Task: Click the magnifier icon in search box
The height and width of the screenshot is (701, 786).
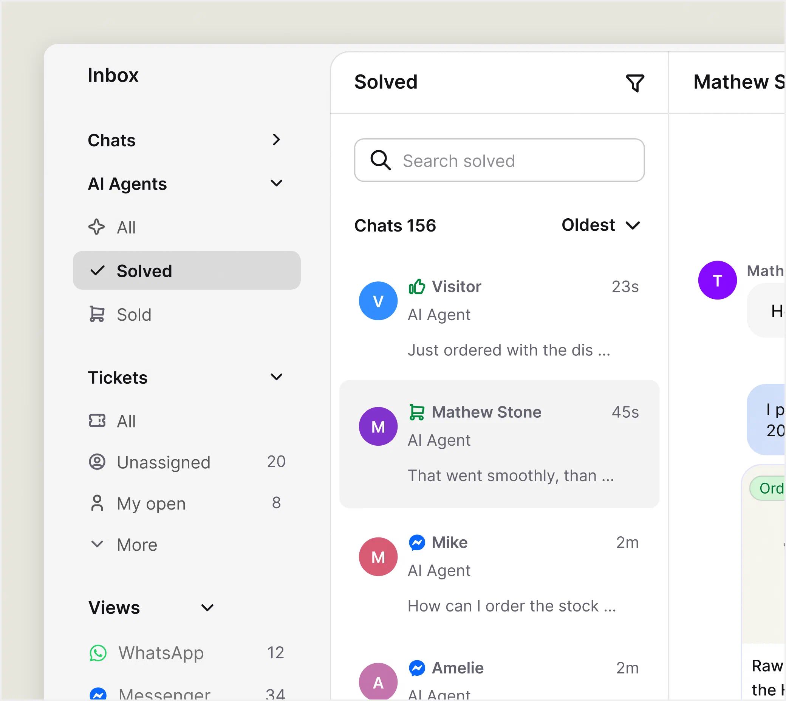Action: tap(380, 160)
